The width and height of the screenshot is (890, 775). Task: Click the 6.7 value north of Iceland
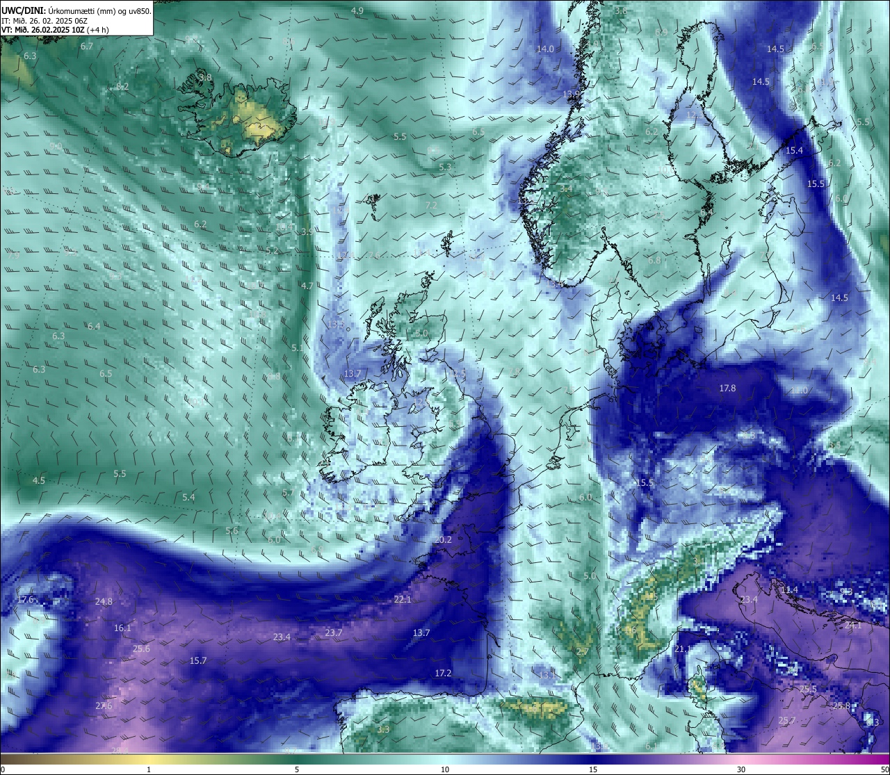pos(87,46)
